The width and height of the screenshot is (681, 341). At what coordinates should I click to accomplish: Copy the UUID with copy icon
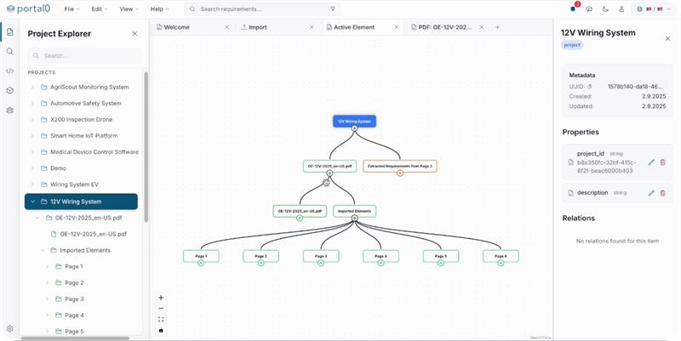(x=590, y=87)
